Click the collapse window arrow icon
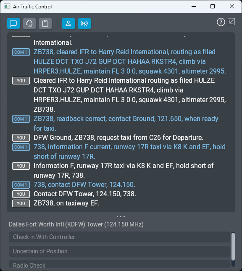The image size is (242, 271). tap(231, 22)
